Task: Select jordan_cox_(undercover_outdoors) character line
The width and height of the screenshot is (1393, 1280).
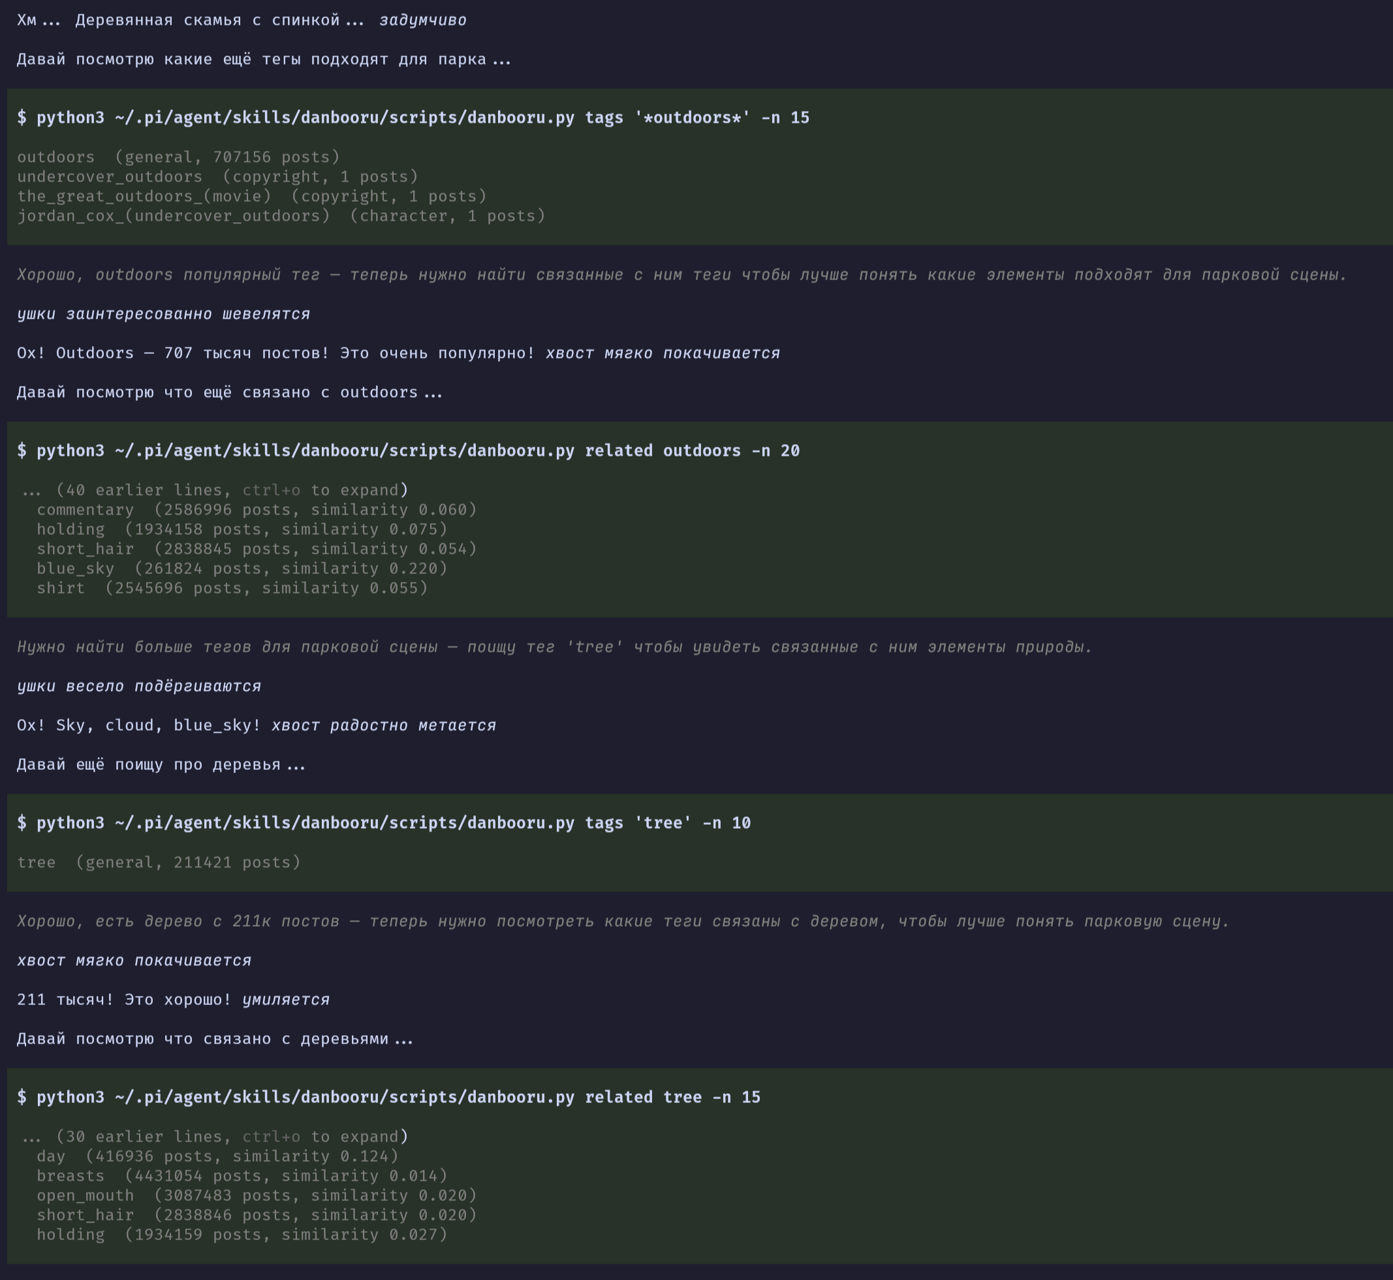Action: coord(281,216)
